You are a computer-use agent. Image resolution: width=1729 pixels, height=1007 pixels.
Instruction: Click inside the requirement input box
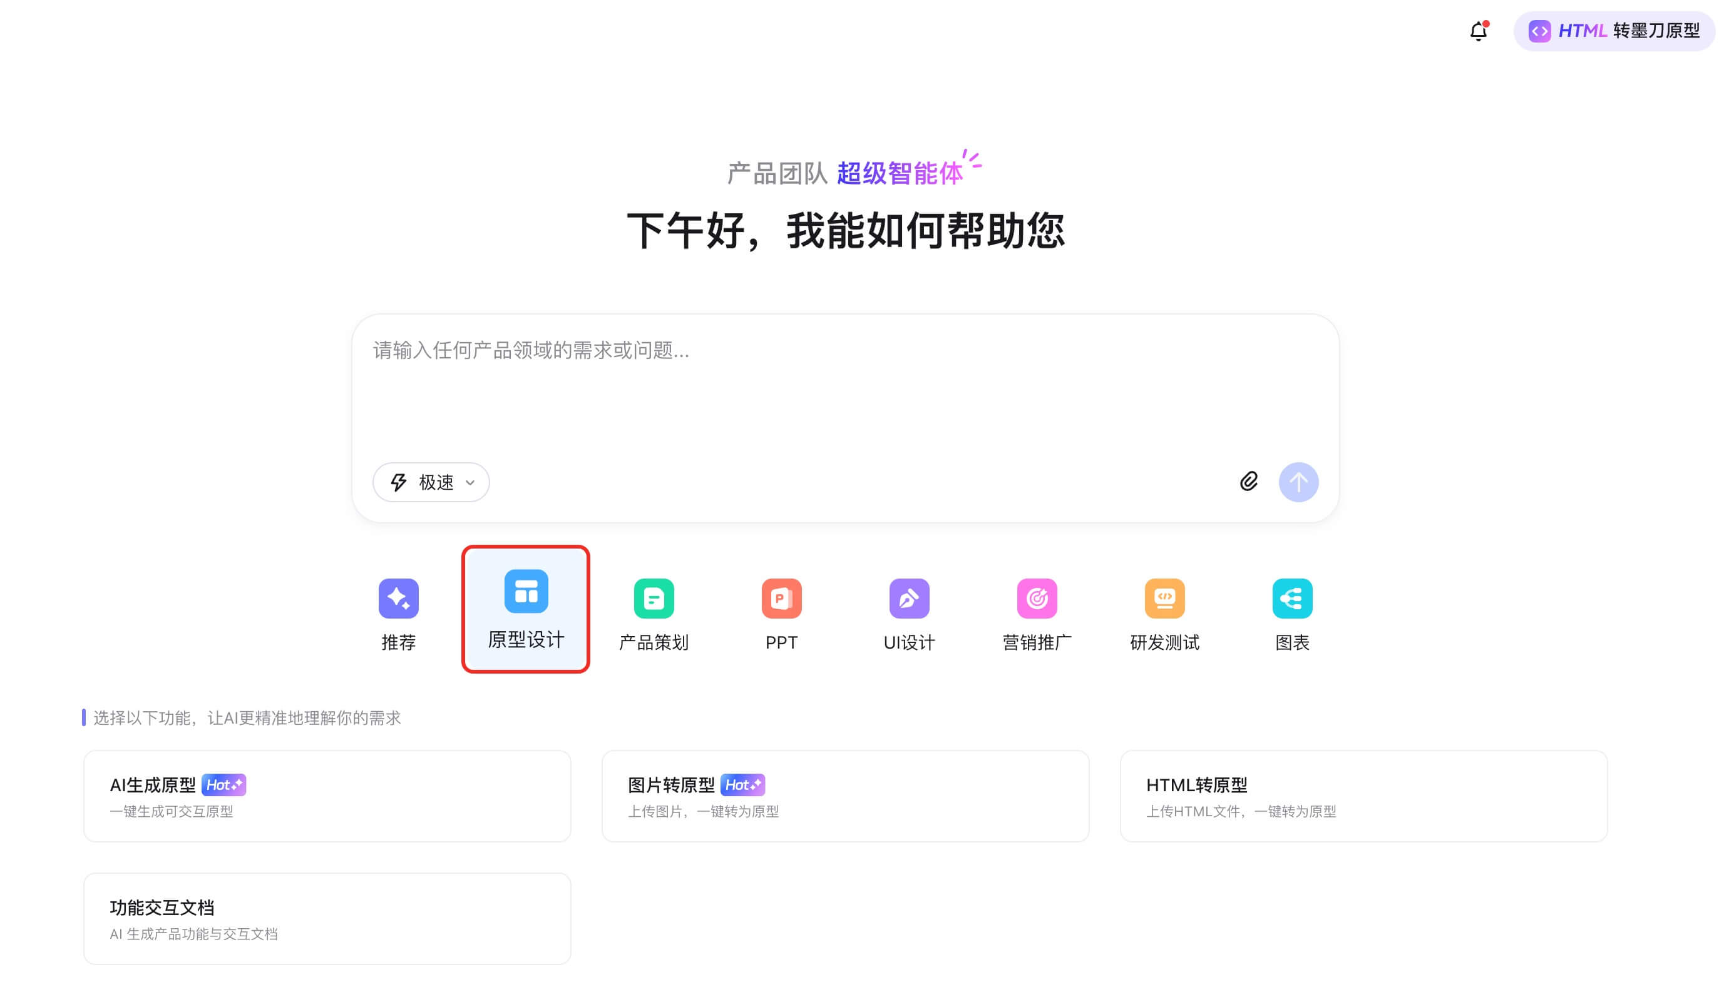845,384
